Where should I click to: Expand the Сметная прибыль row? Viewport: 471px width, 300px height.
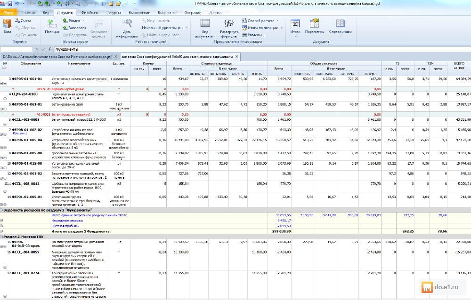[x=1, y=226]
